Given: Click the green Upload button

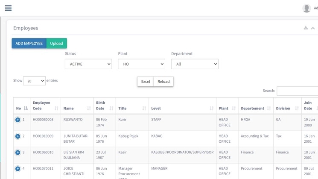Looking at the screenshot, I should tap(56, 43).
